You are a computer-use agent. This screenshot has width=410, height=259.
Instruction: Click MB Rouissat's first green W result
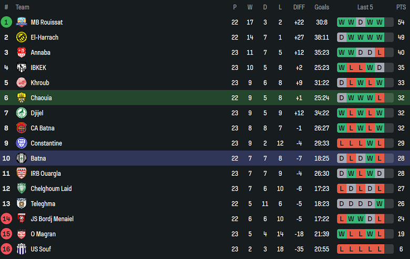pyautogui.click(x=342, y=22)
